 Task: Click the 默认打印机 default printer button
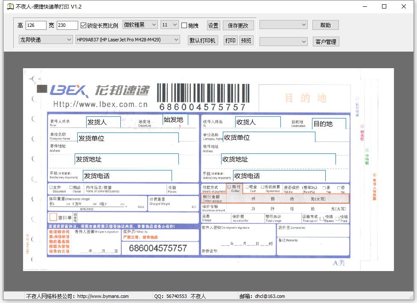click(x=203, y=40)
